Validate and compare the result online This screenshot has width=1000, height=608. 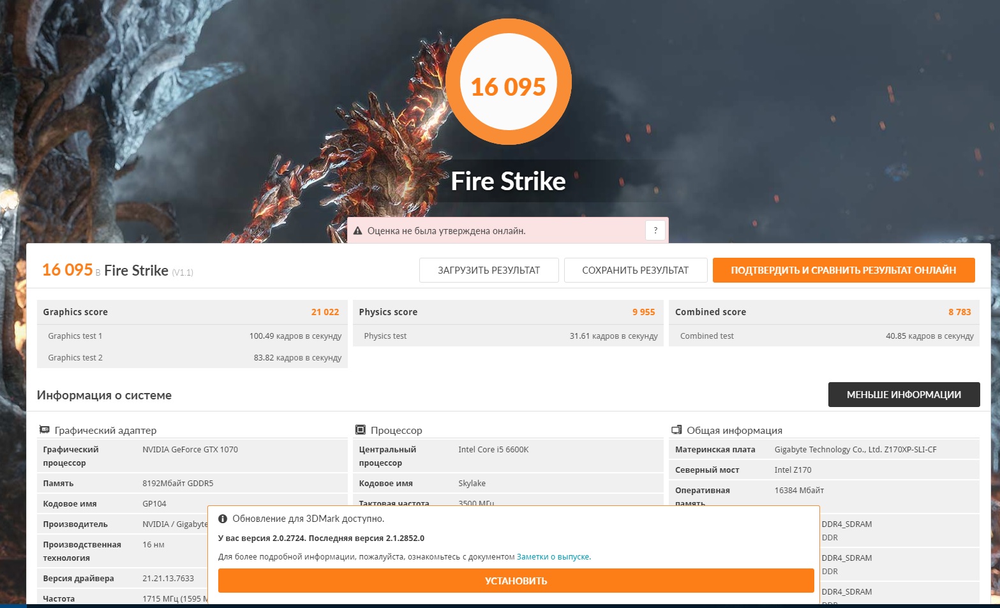pyautogui.click(x=844, y=270)
